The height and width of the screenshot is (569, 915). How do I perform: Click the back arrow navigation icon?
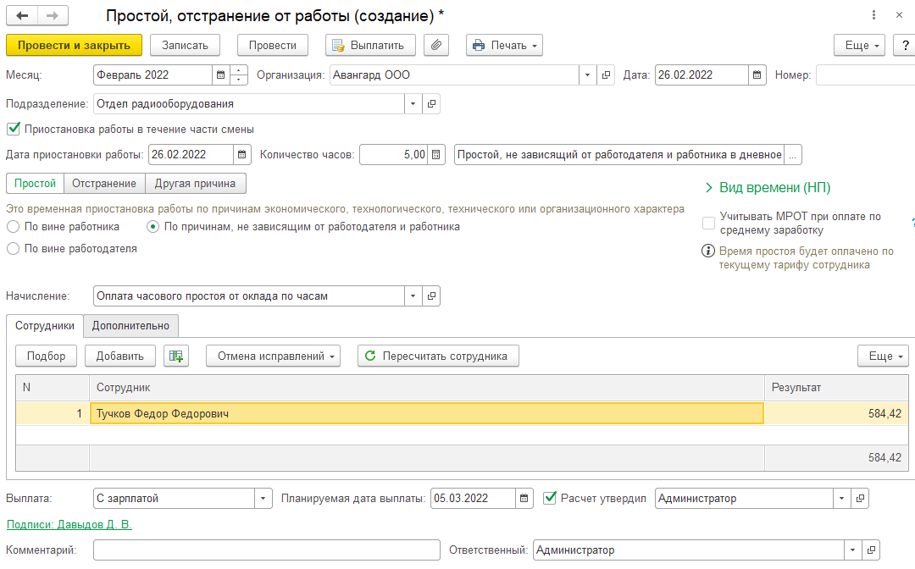coord(22,16)
